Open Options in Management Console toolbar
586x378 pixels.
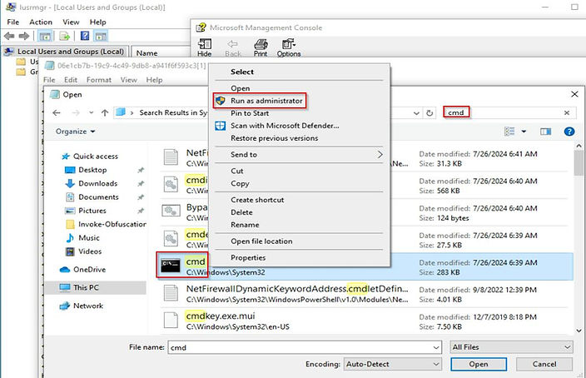pyautogui.click(x=289, y=47)
